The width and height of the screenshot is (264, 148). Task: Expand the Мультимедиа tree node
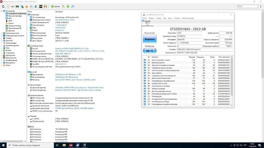tap(1, 43)
